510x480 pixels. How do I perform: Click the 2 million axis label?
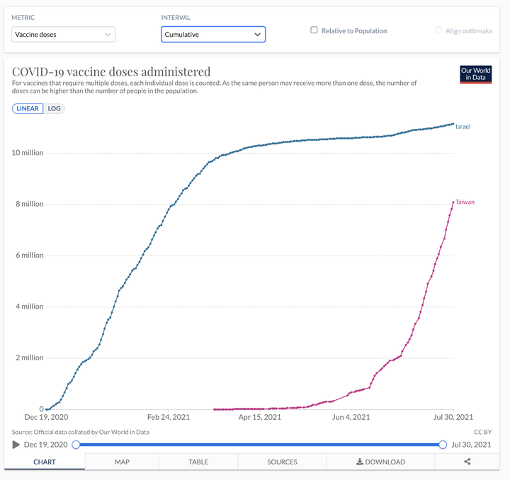[x=30, y=358]
